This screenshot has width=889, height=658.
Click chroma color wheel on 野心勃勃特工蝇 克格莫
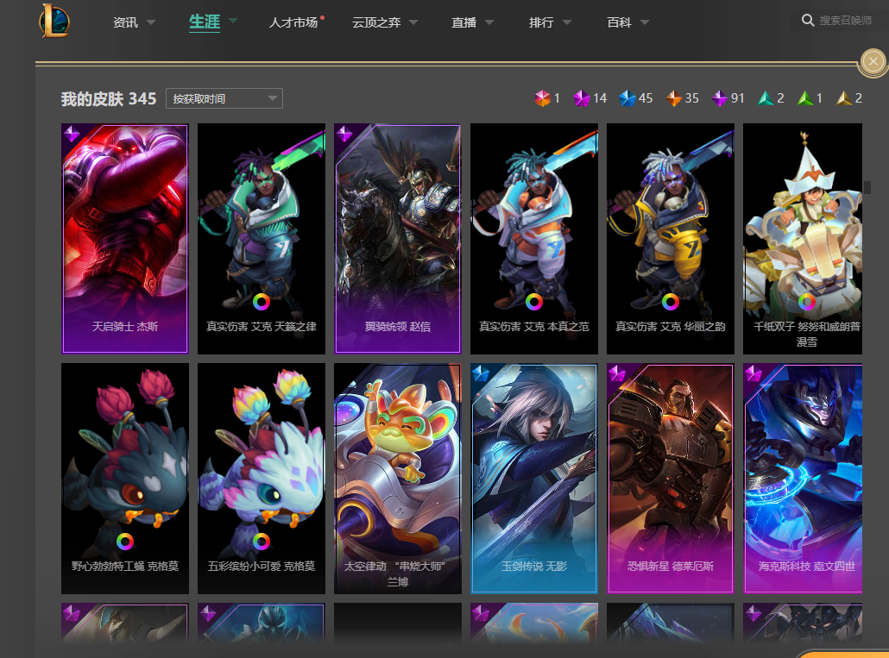coord(125,542)
